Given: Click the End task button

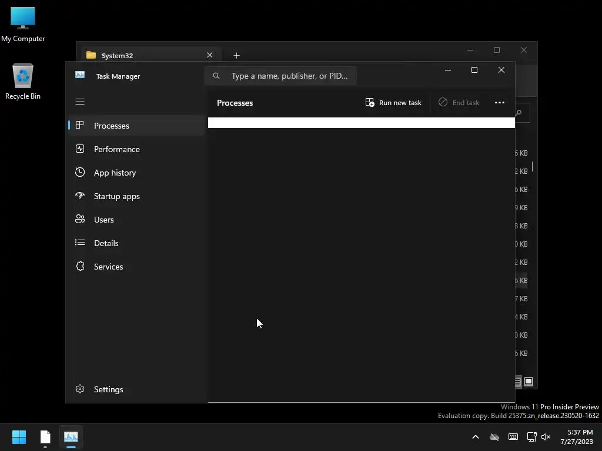Looking at the screenshot, I should 459,102.
